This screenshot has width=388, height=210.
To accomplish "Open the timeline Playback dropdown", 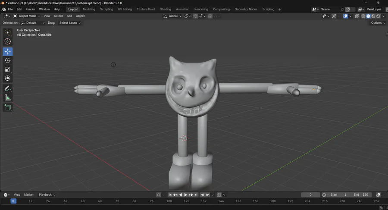I will pyautogui.click(x=47, y=195).
